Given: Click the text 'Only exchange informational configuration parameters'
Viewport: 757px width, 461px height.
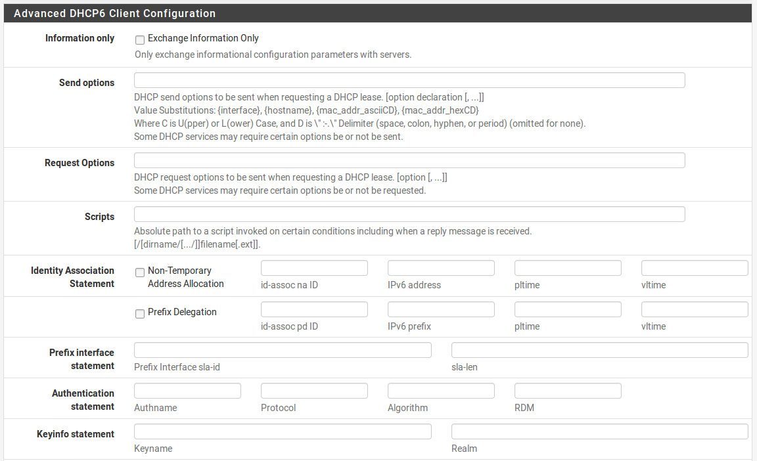Looking at the screenshot, I should 246,55.
